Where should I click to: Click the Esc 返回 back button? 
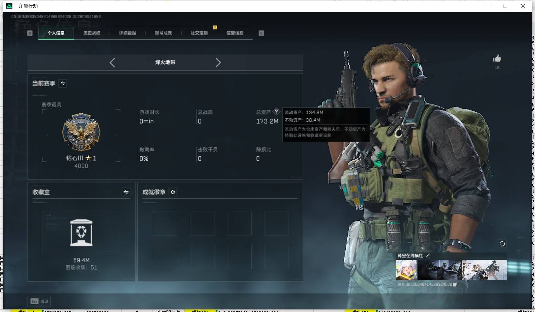point(39,301)
